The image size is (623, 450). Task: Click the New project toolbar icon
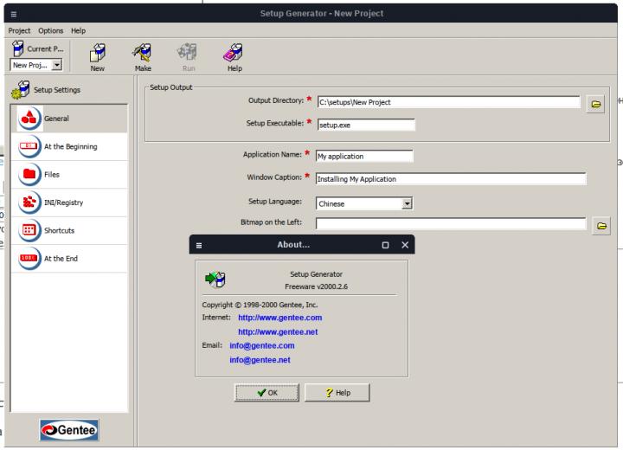[97, 58]
